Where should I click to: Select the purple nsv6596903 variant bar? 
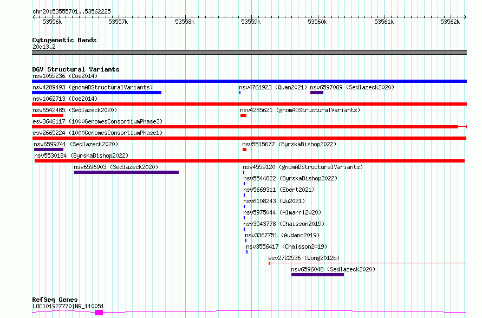pos(126,172)
